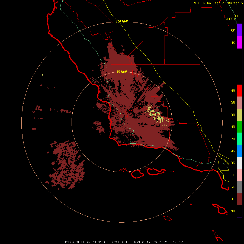Click the WS blue legend swatch
Image resolution: width=244 pixels, height=244 pixels.
pos(239,151)
